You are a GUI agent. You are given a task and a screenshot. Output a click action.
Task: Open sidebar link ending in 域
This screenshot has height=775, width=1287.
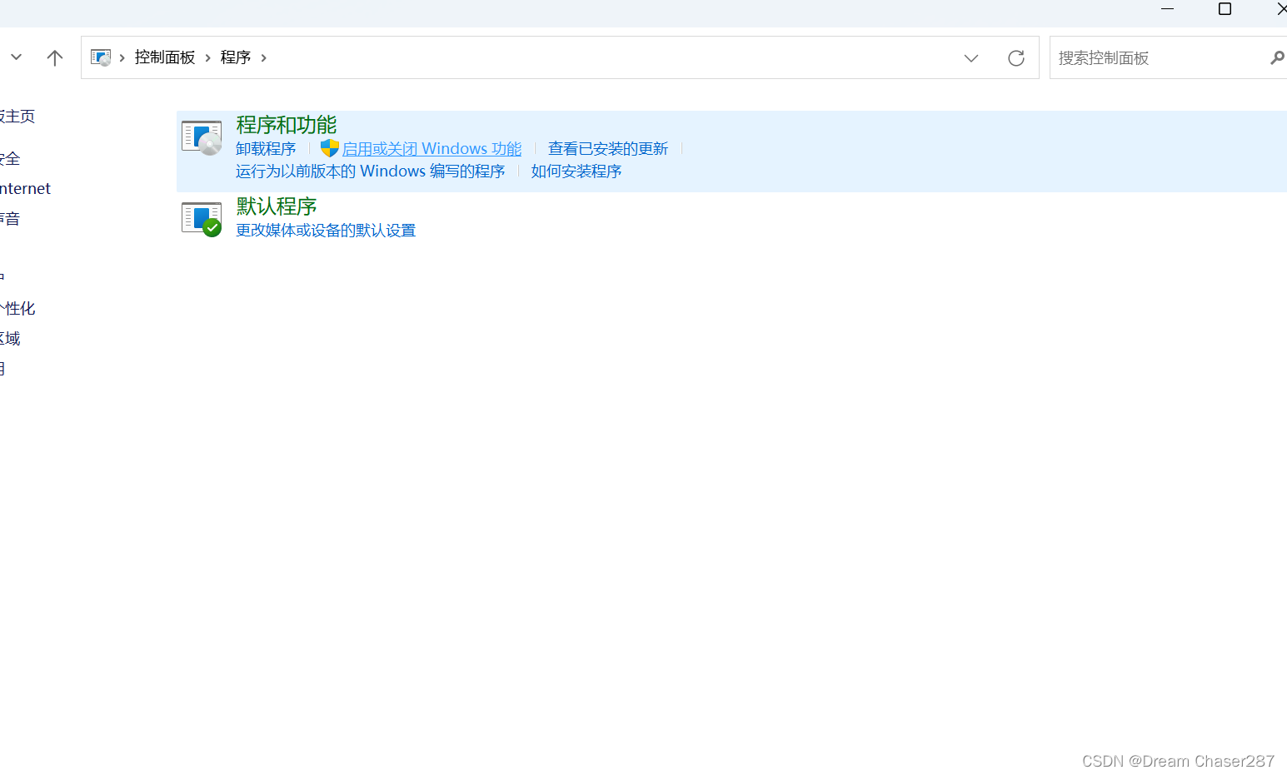(x=10, y=338)
